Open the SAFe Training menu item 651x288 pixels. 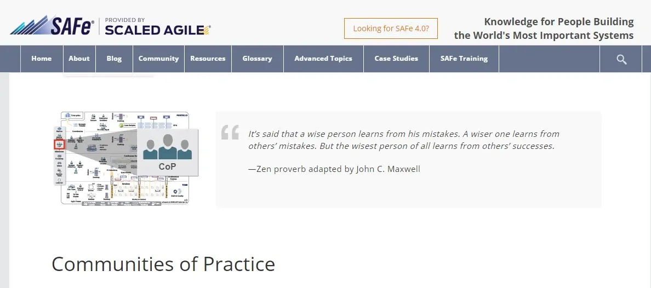pos(464,59)
